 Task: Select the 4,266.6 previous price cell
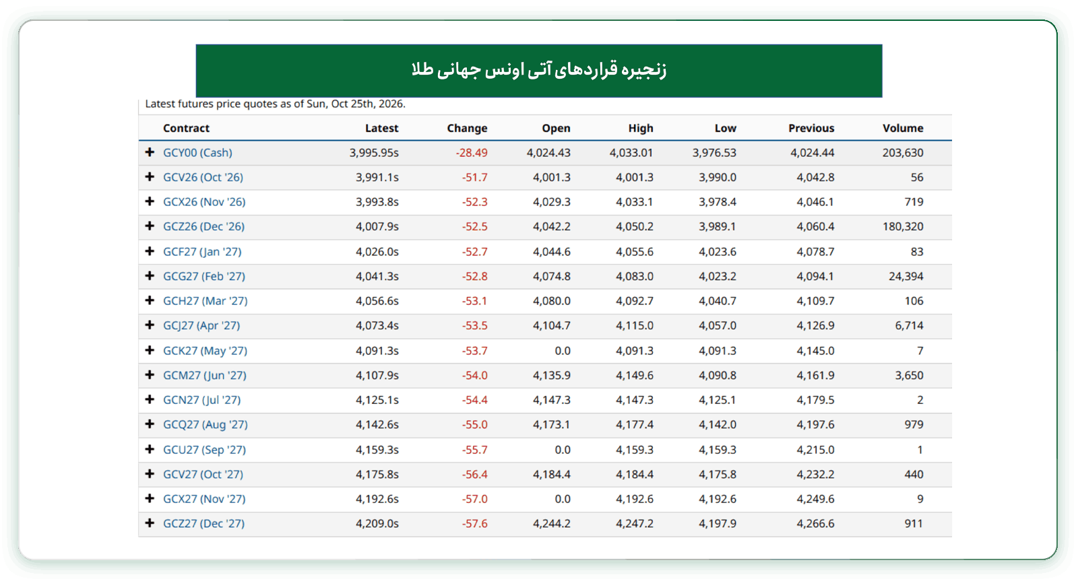pyautogui.click(x=815, y=524)
